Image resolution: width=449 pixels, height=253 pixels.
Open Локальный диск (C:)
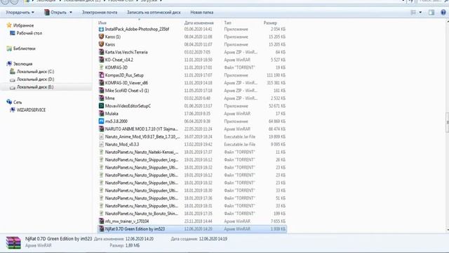[35, 72]
